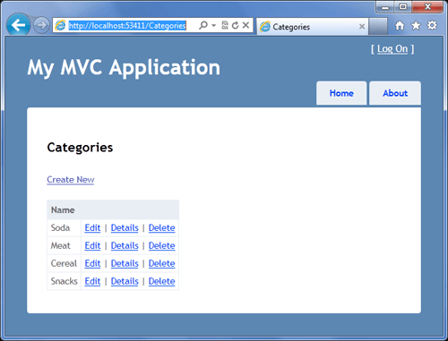Open the browser Home icon
448x341 pixels.
[x=400, y=26]
